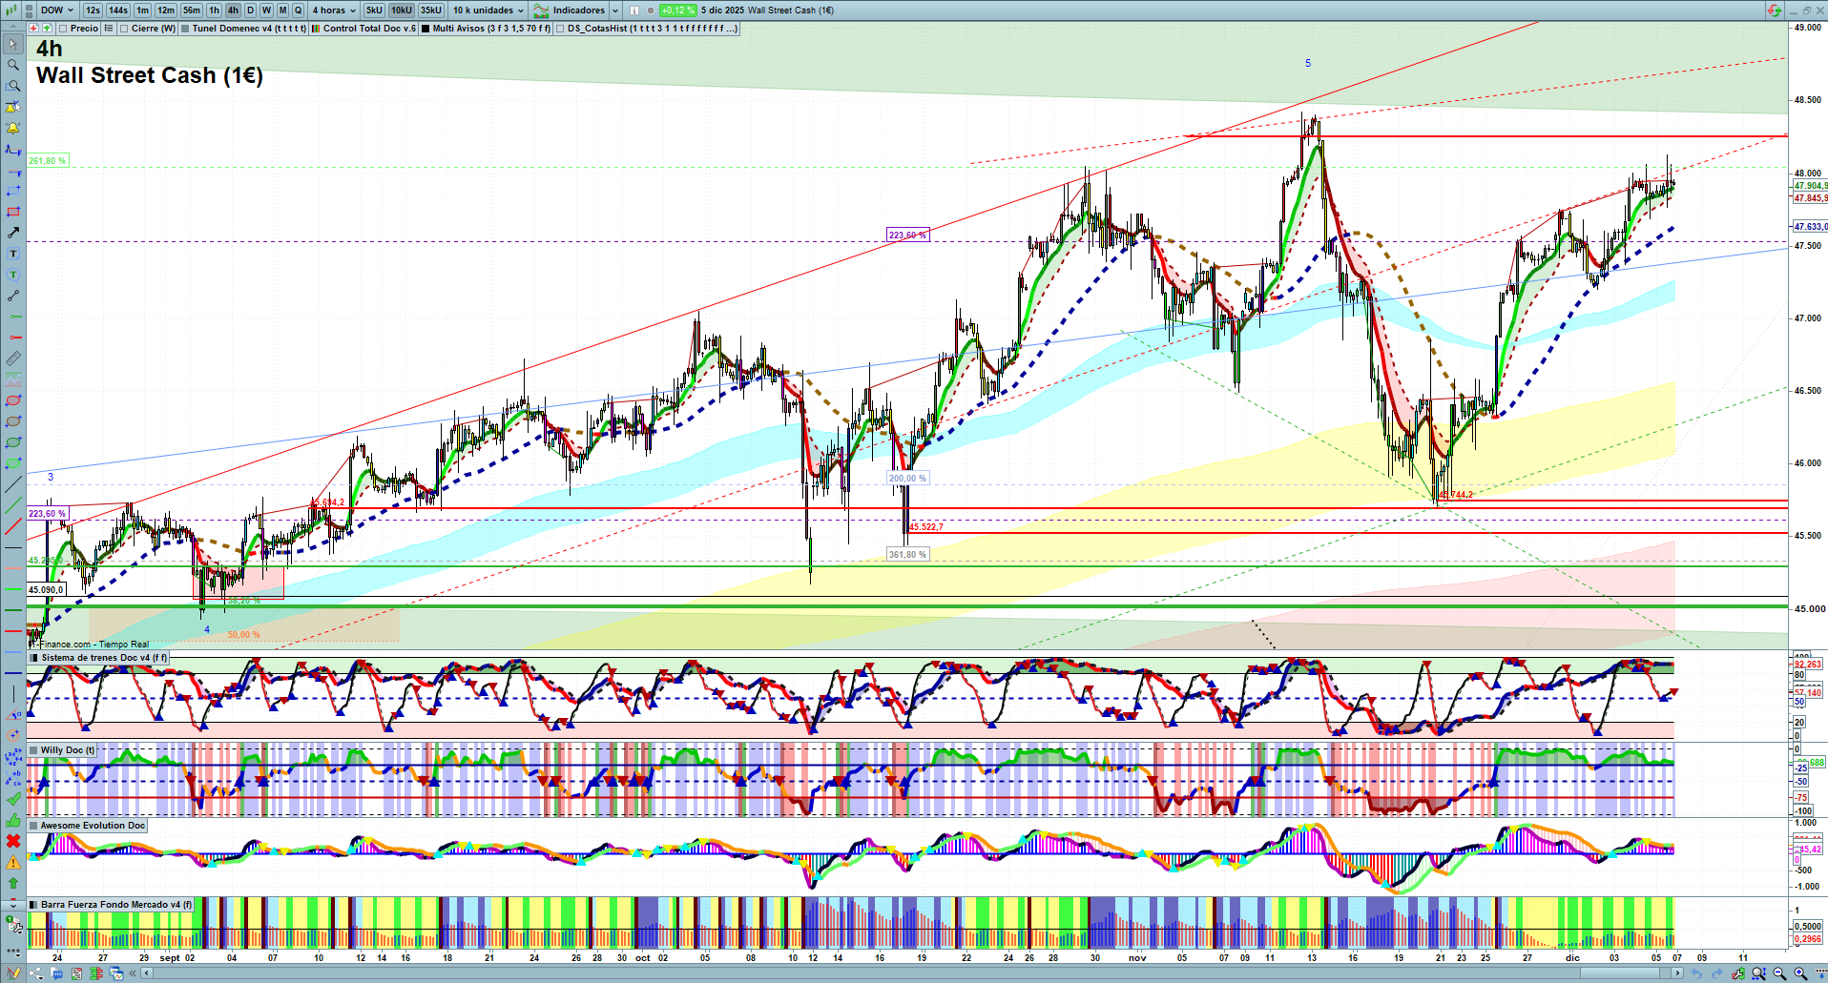The image size is (1828, 983).
Task: Select the M monthly timeframe button
Action: 282,10
